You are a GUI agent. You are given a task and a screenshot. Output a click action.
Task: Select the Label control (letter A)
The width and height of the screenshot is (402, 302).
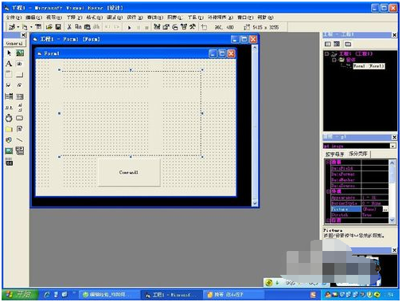(9, 64)
